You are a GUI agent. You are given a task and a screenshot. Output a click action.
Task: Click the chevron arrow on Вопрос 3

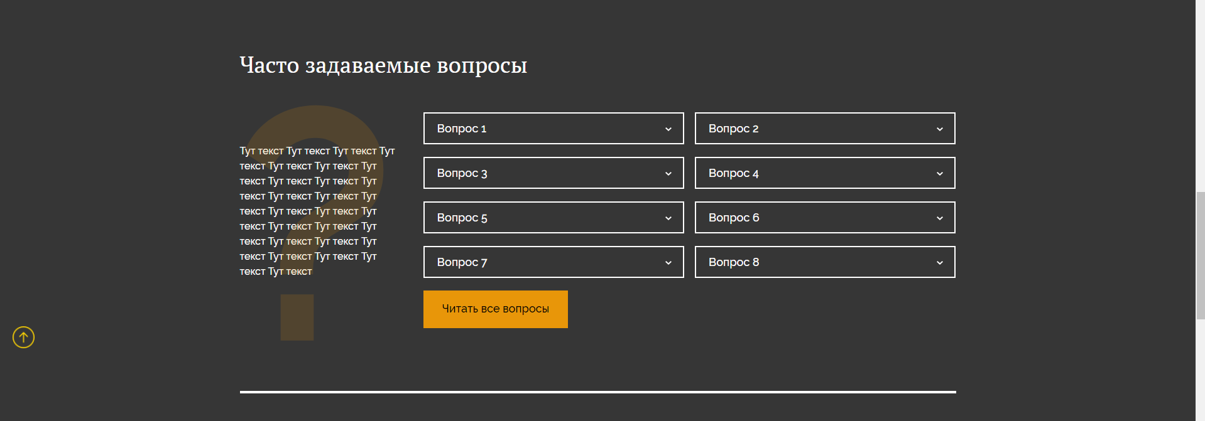tap(668, 174)
